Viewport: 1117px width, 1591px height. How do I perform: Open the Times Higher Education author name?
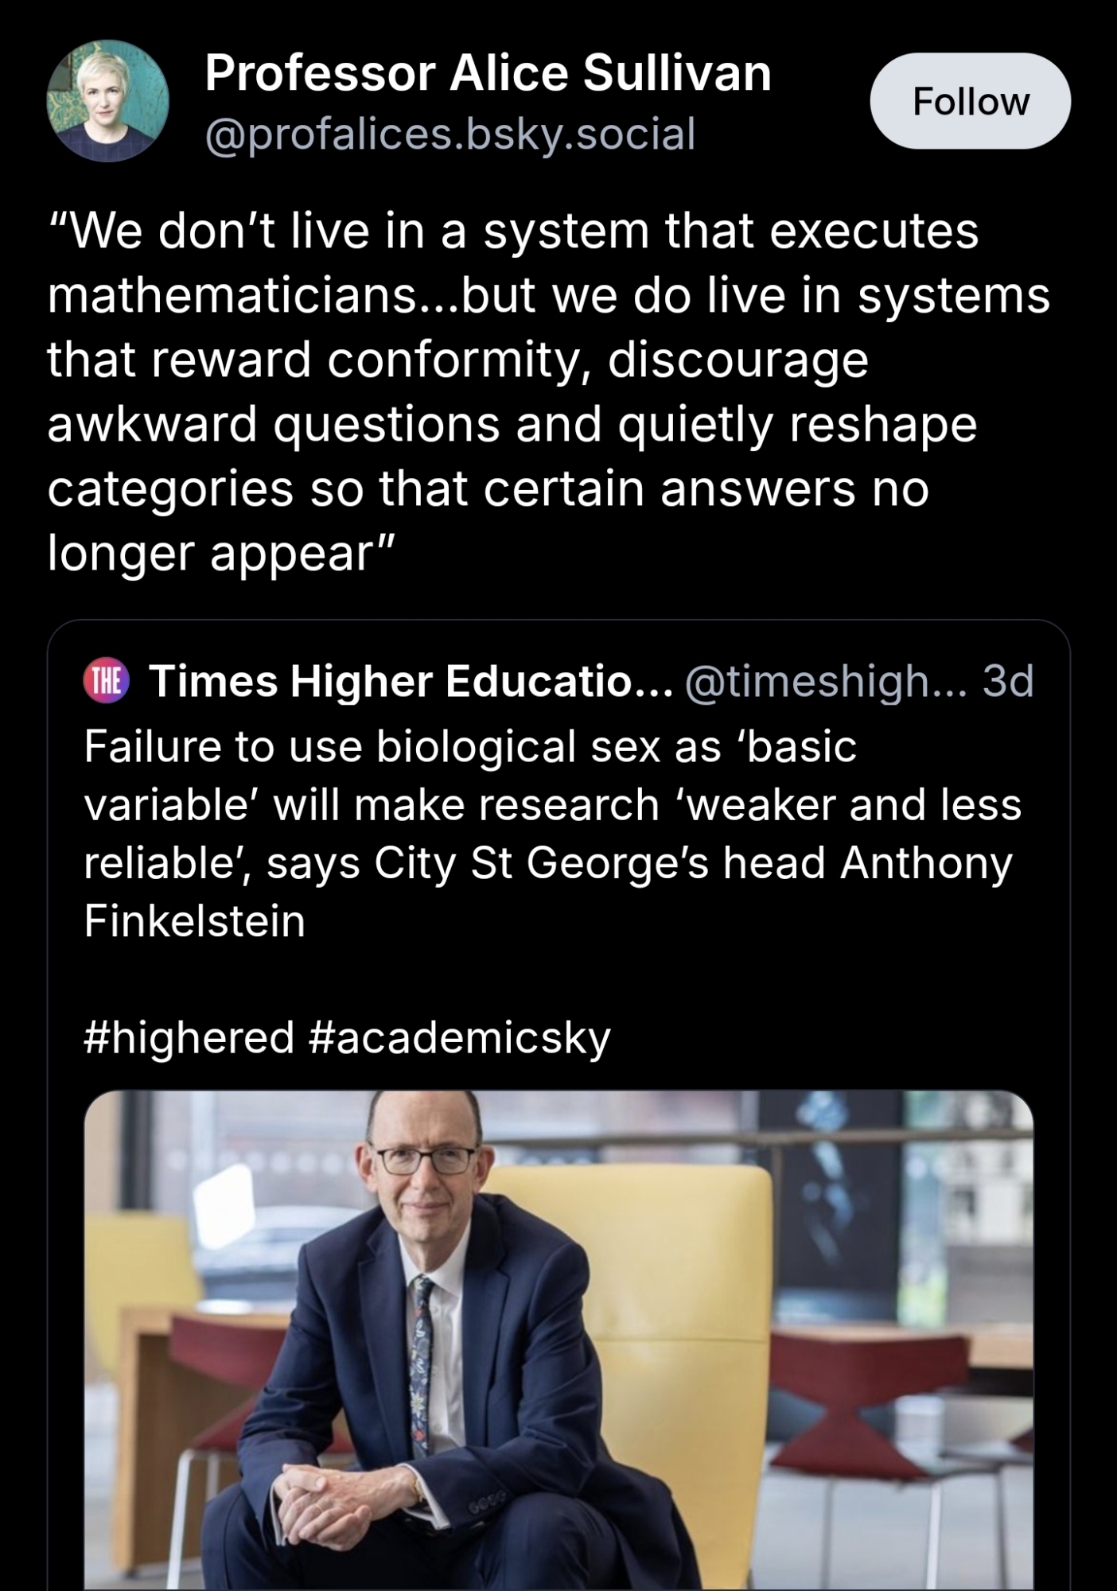tap(410, 682)
